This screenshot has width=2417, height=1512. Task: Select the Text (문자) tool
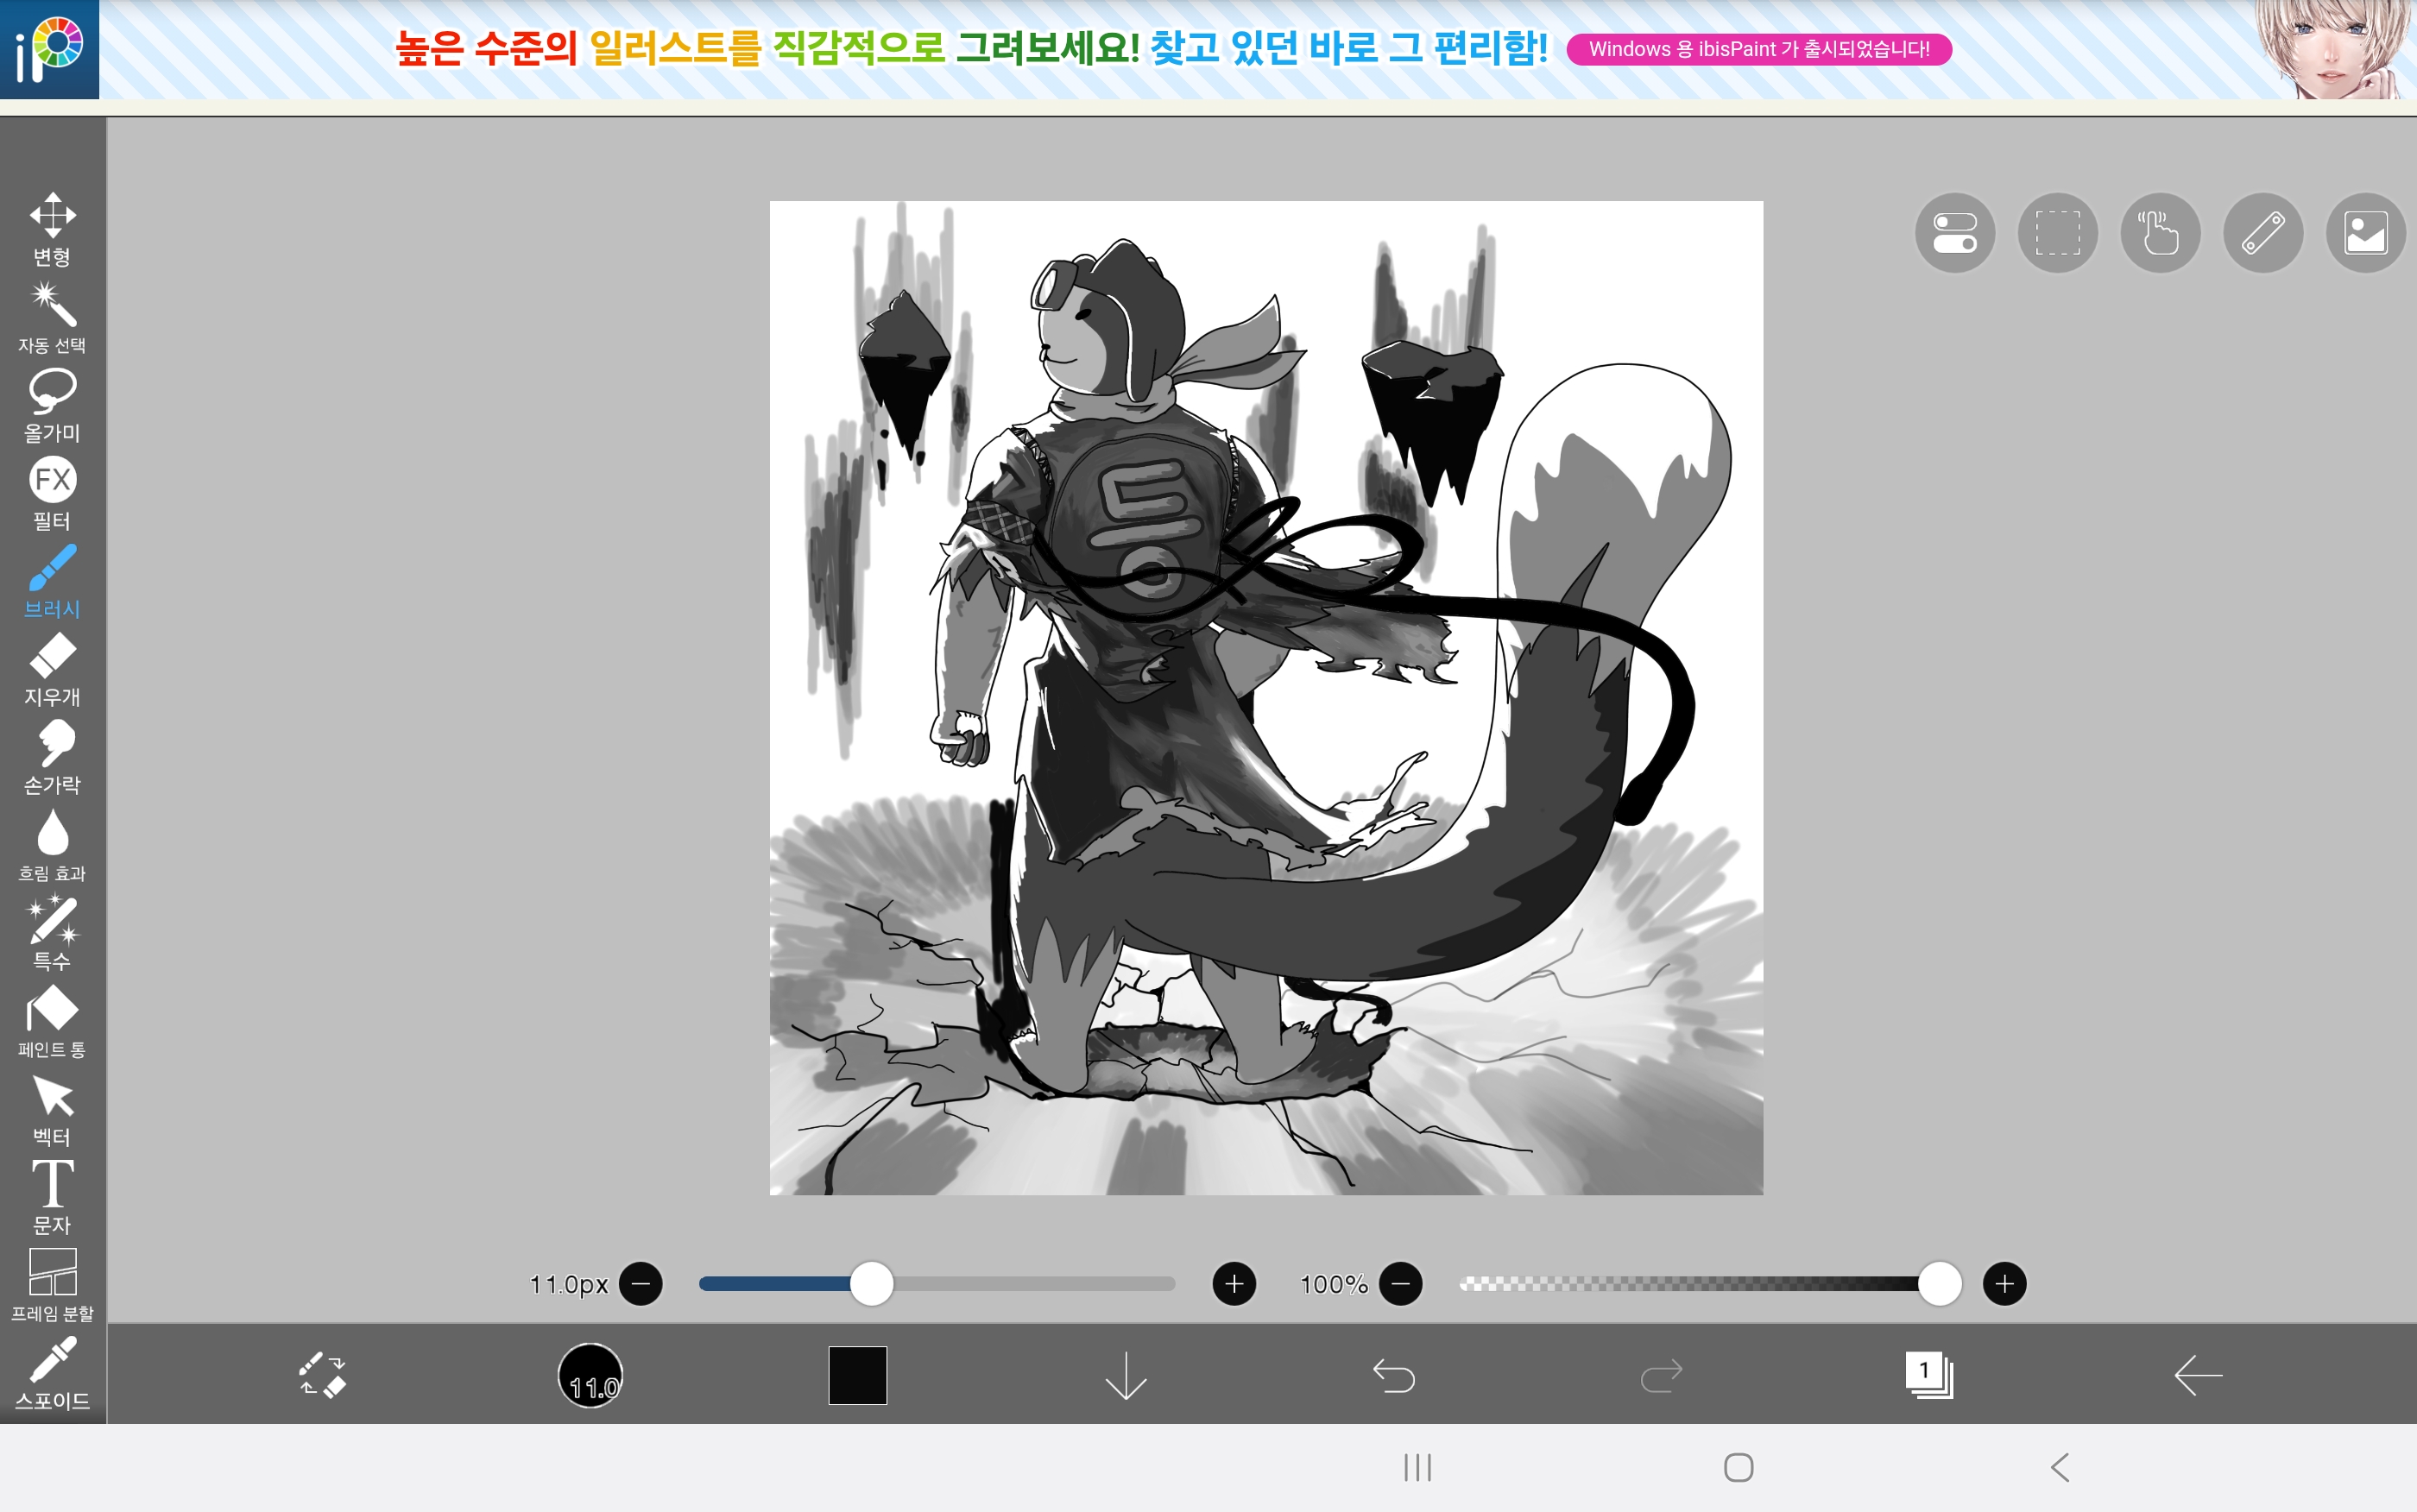tap(52, 1196)
